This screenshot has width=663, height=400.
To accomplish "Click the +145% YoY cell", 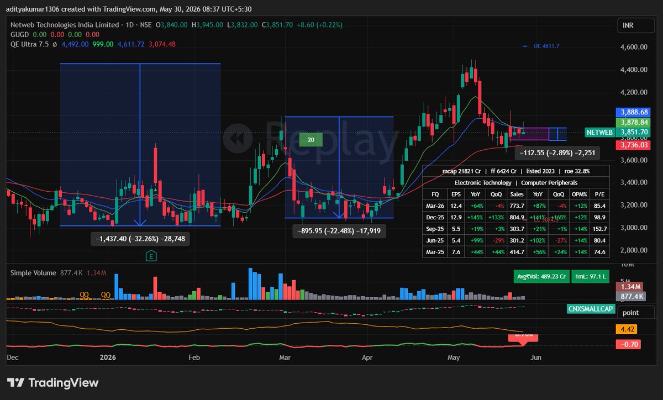I will [x=475, y=217].
